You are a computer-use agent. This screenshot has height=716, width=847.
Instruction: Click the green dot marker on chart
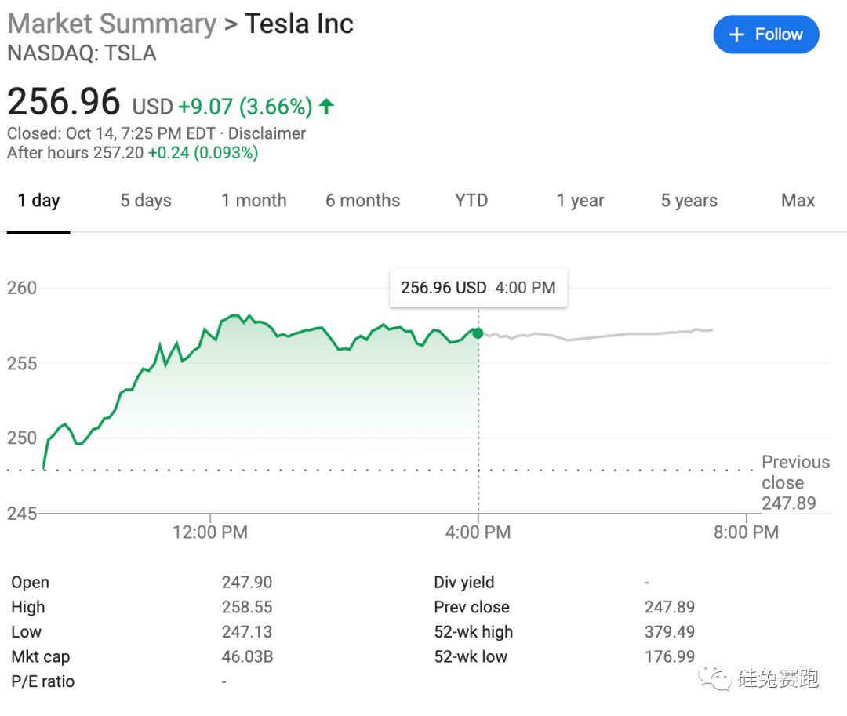[x=478, y=333]
